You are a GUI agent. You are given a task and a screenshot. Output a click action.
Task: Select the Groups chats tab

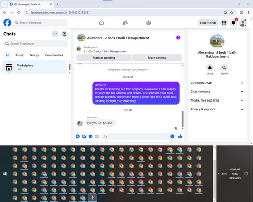point(34,55)
